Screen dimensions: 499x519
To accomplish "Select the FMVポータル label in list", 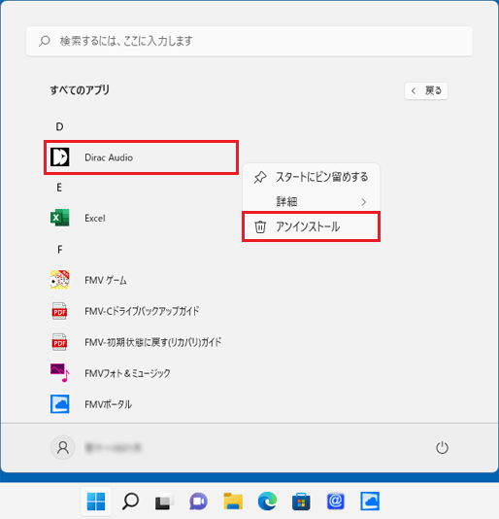I will (108, 404).
